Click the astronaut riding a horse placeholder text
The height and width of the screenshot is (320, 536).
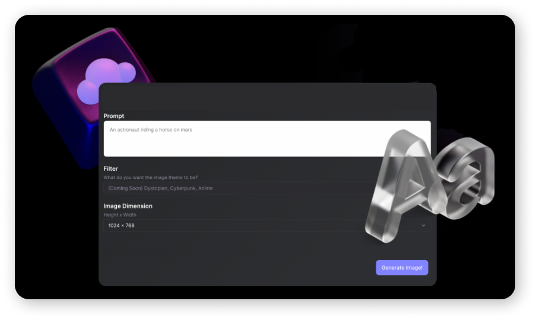click(151, 130)
